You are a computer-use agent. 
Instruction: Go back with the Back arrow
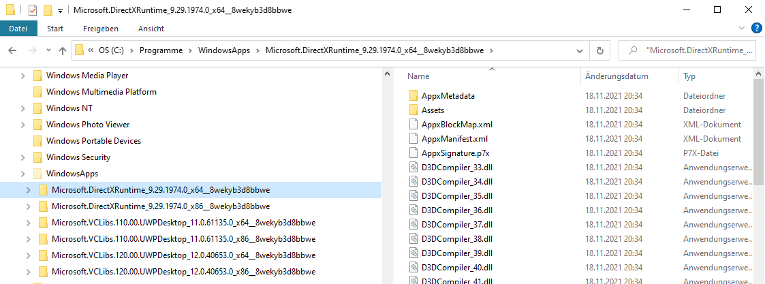[13, 50]
